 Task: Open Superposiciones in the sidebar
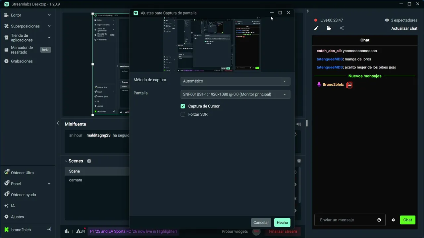coord(25,26)
